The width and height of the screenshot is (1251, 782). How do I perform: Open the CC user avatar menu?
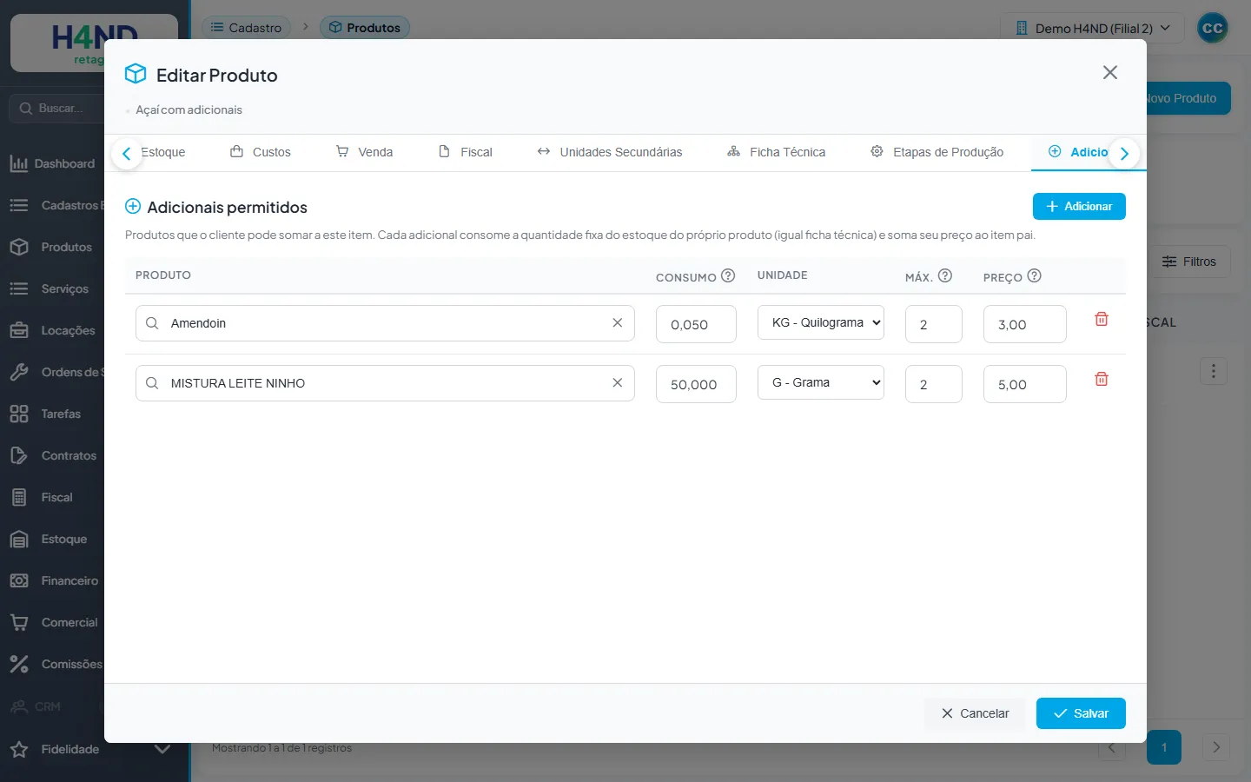(x=1213, y=28)
